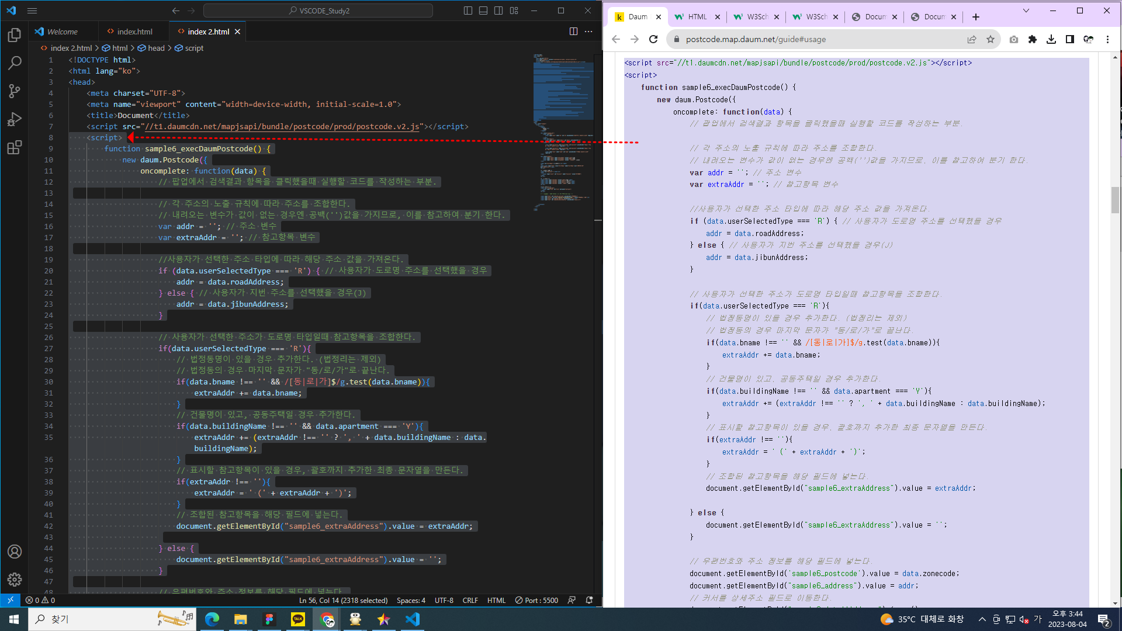
Task: Open the Spaces: 4 indentation selector
Action: pos(411,600)
